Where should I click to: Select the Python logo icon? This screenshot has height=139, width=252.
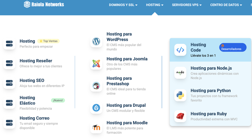[x=180, y=95]
